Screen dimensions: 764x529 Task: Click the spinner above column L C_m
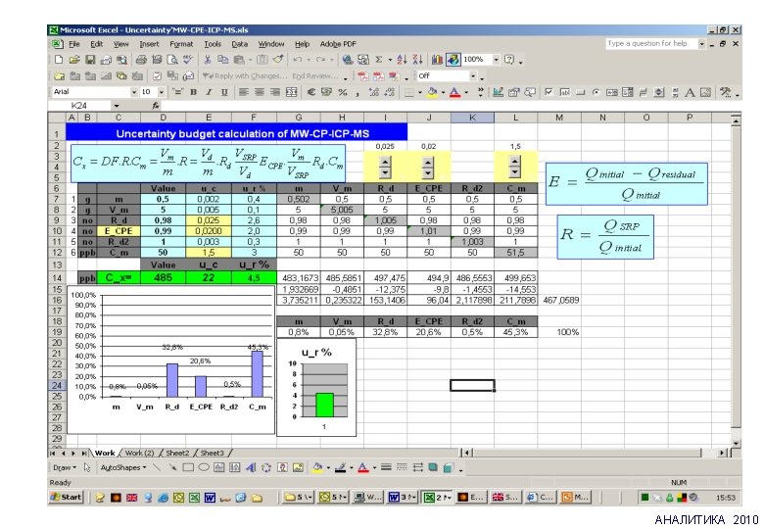click(x=514, y=168)
